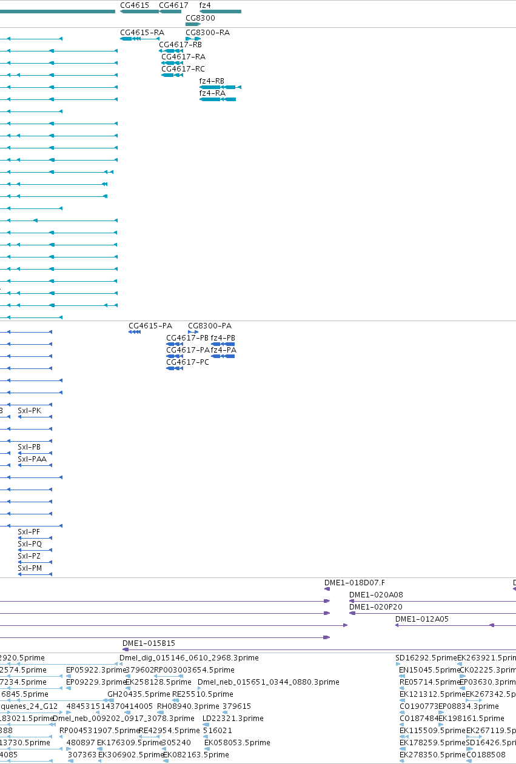Select the SD16292.5prime EST label
Image resolution: width=516 pixels, height=764 pixels.
click(x=426, y=658)
